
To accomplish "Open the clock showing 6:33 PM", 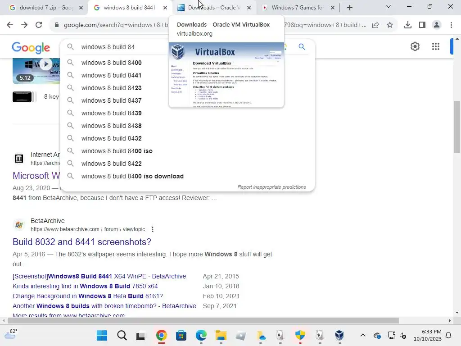I will pos(428,335).
